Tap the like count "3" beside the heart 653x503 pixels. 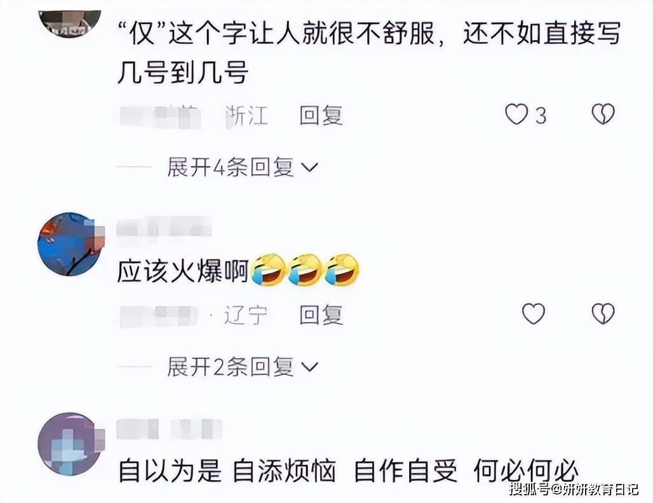(x=540, y=116)
